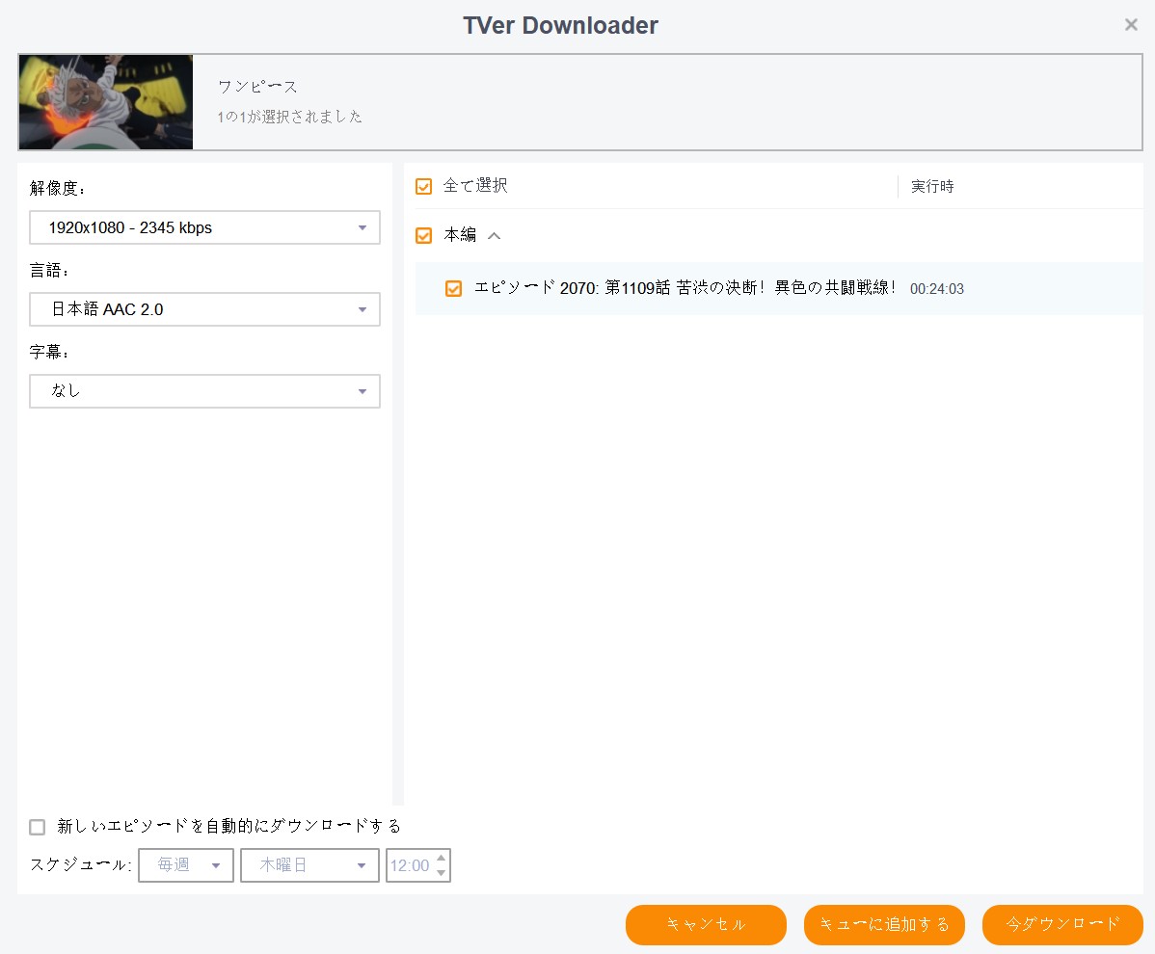The image size is (1155, 954).
Task: Uncheck the 本編 section checkbox
Action: [422, 235]
